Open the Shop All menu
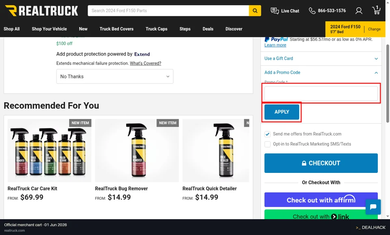The width and height of the screenshot is (390, 235). (12, 29)
